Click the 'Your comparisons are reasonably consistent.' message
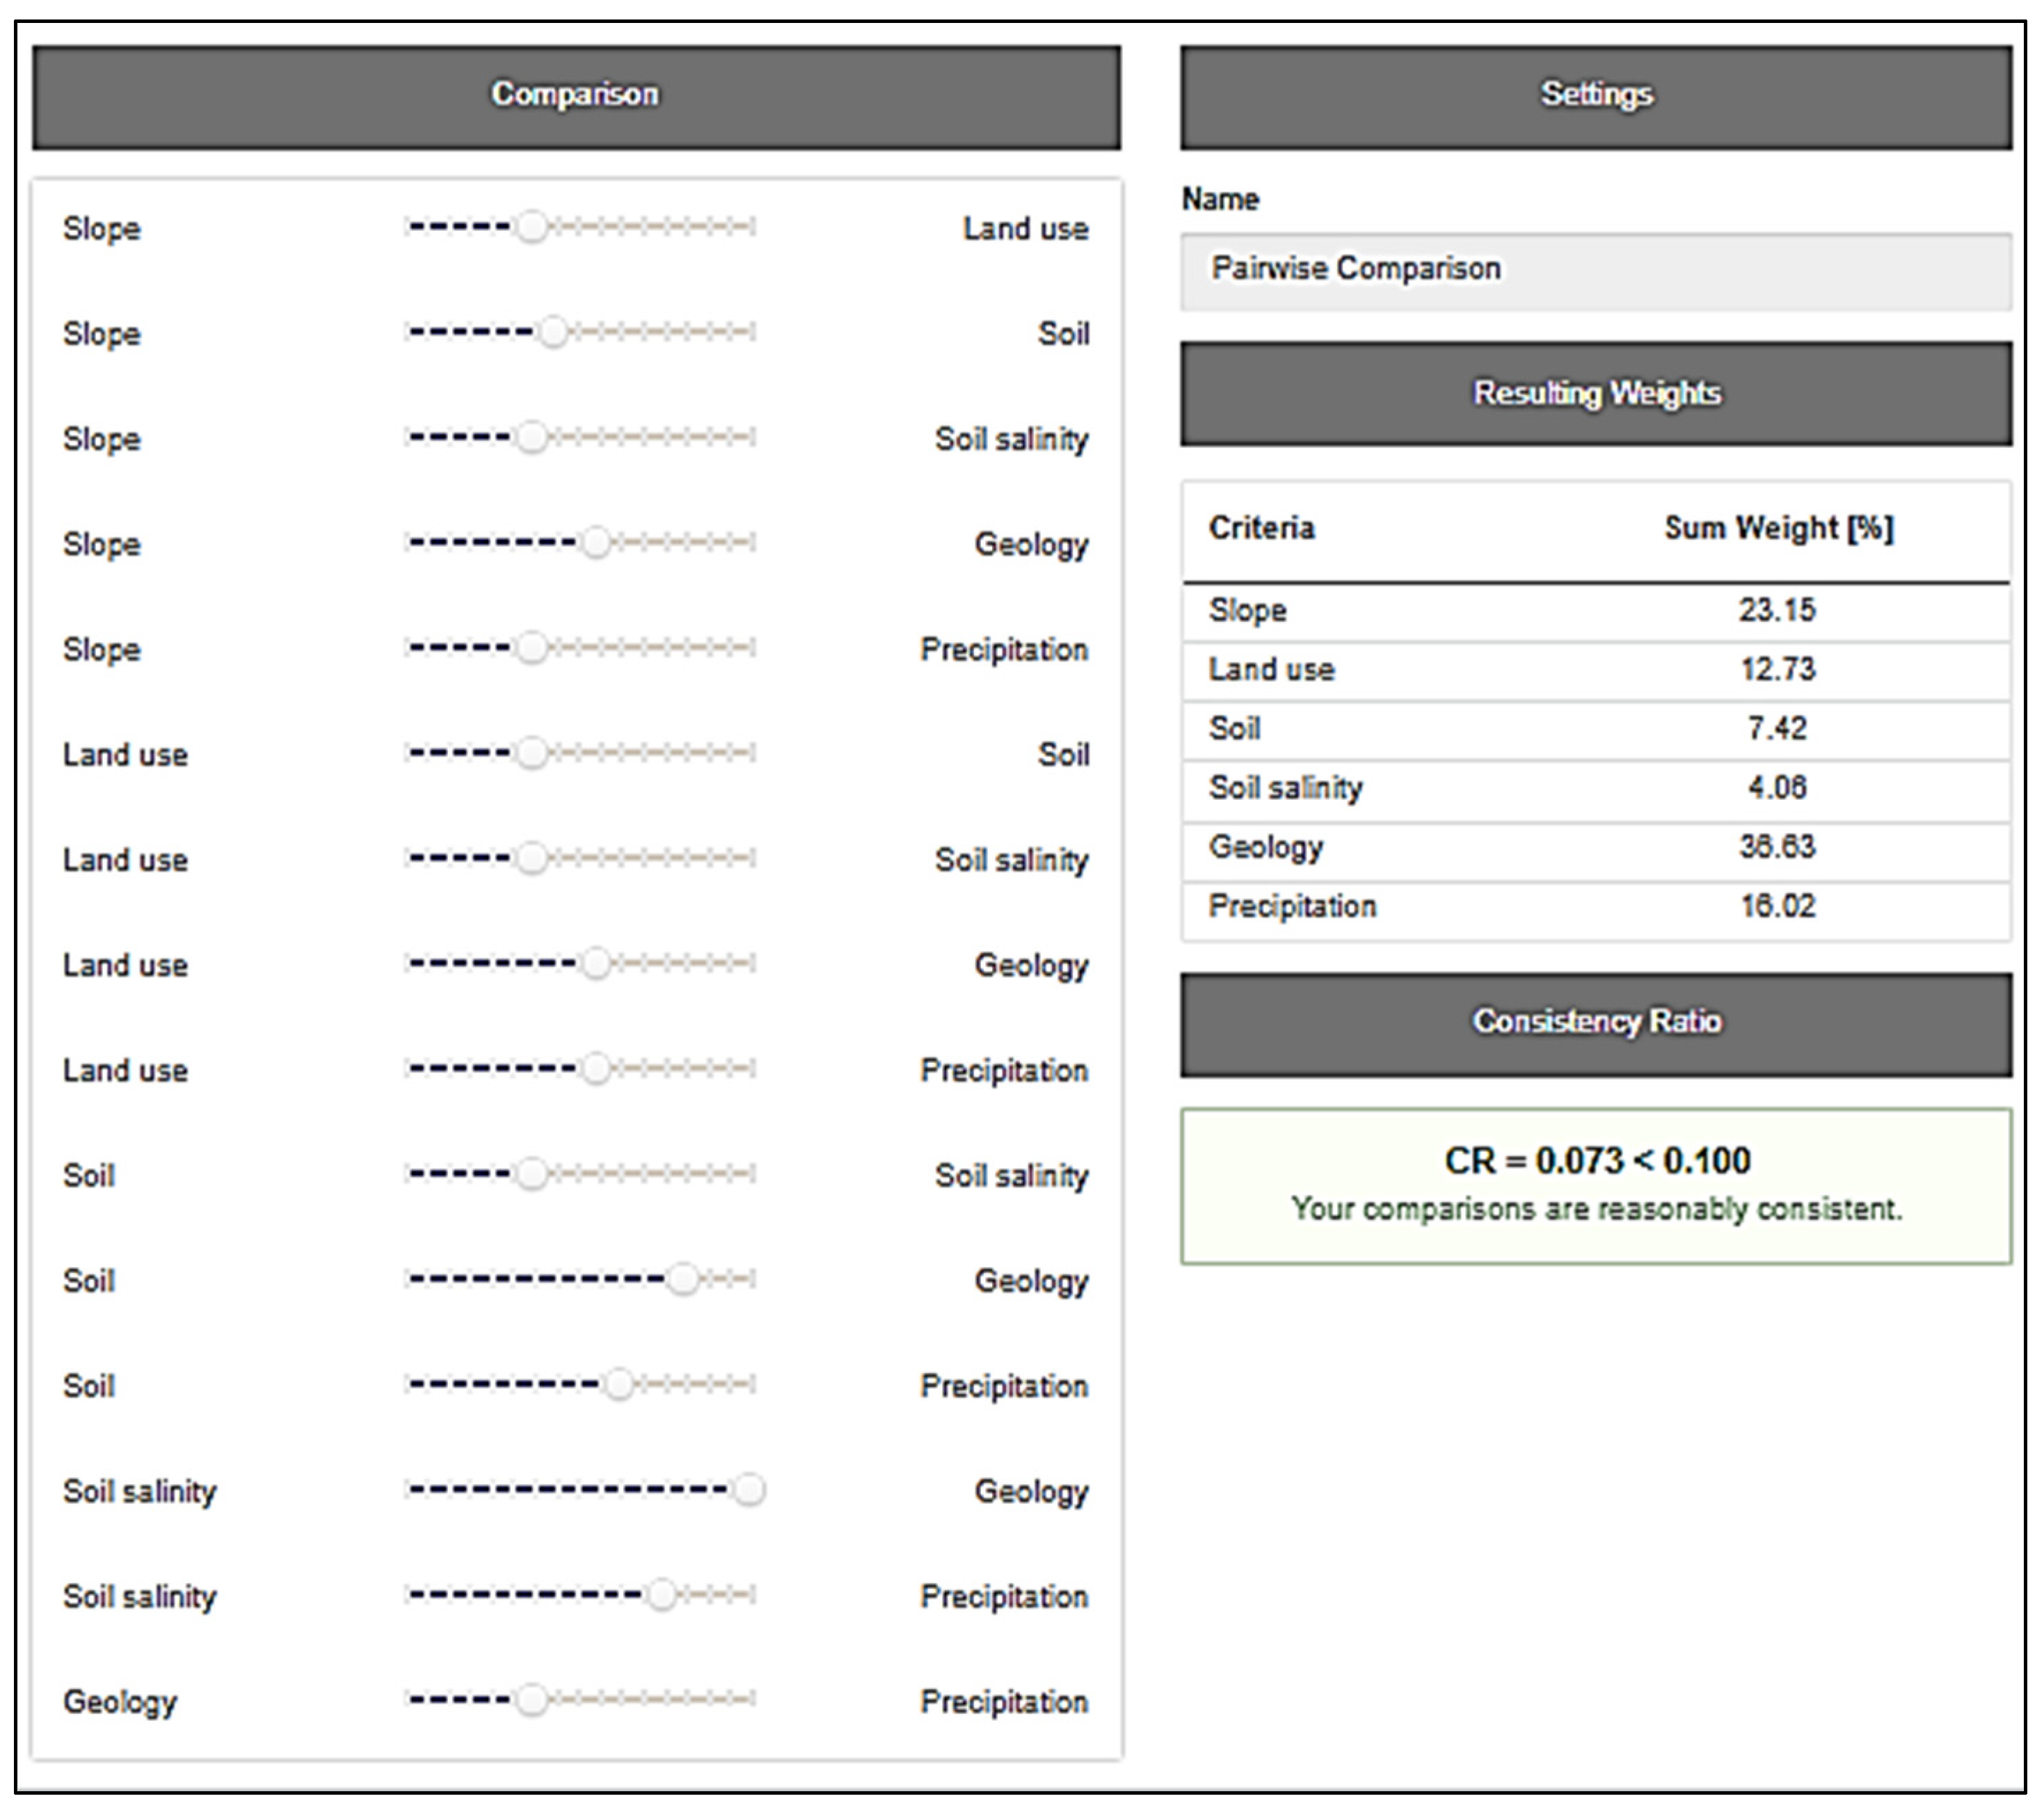 tap(1597, 1209)
